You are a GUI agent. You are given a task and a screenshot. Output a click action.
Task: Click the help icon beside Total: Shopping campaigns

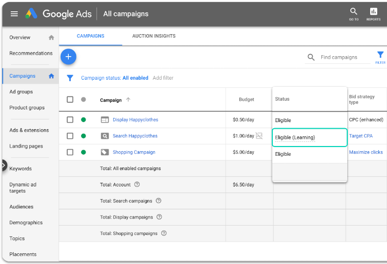(164, 233)
